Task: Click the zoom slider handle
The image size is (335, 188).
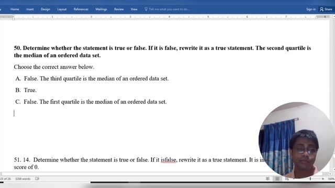Action: coord(310,179)
